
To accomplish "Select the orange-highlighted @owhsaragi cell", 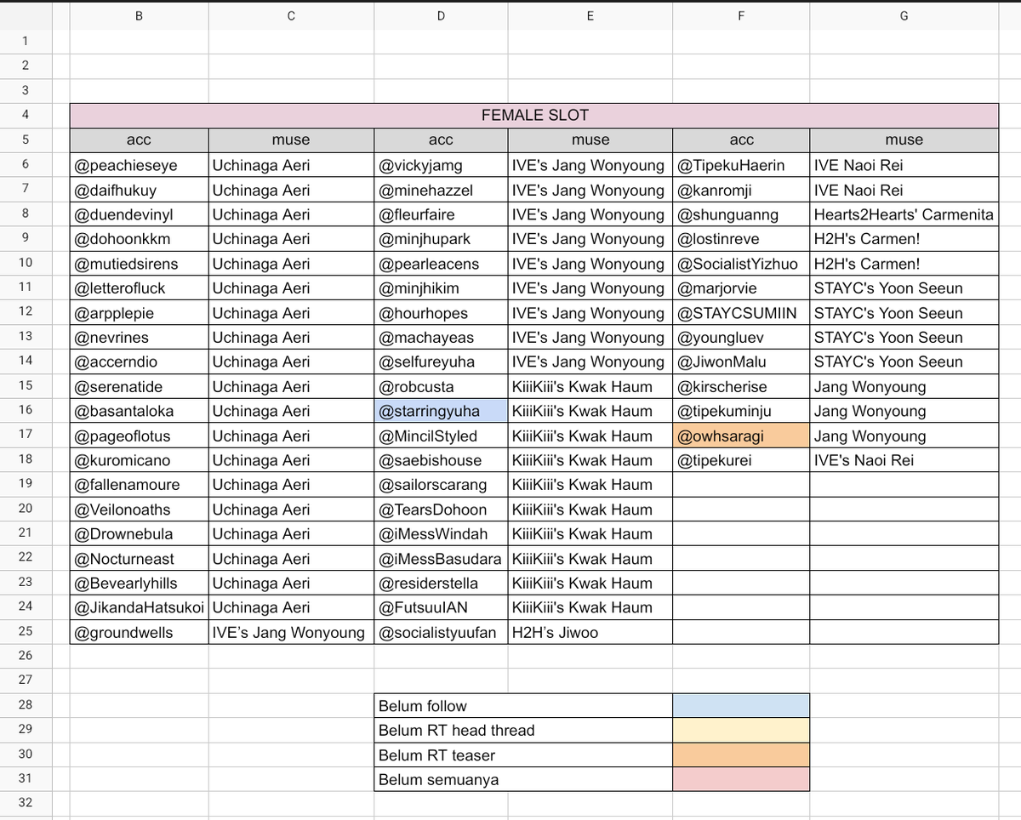I will 741,436.
